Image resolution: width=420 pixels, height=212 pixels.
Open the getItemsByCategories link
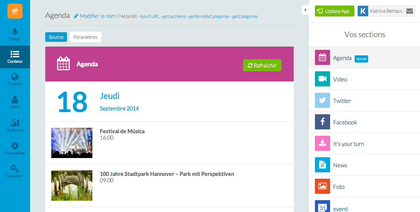[x=209, y=17]
